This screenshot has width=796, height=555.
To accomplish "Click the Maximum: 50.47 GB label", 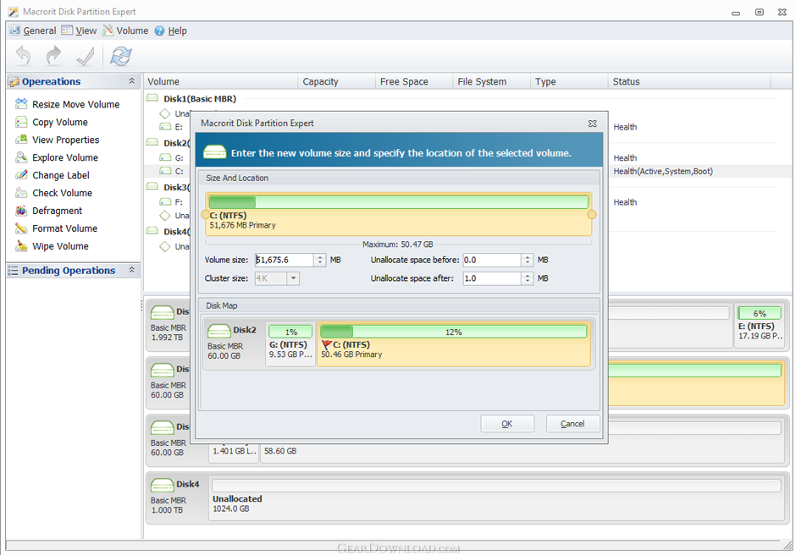I will [x=397, y=244].
